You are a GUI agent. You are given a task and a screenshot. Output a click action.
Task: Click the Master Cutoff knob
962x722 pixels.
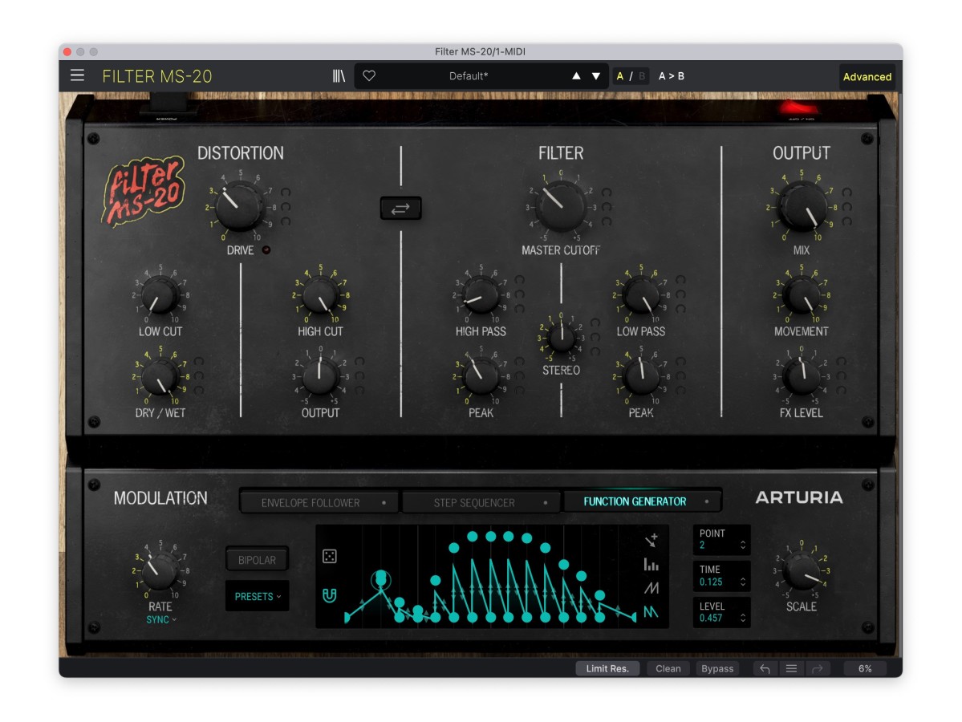tap(561, 206)
